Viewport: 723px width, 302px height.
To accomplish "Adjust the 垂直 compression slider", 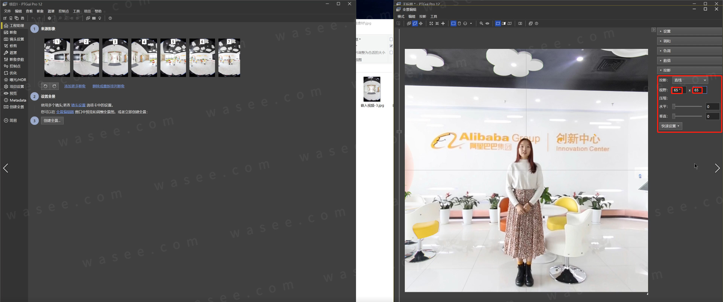I will point(687,116).
